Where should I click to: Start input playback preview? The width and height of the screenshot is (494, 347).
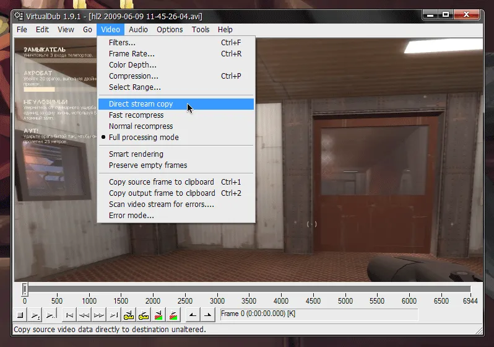(x=35, y=315)
